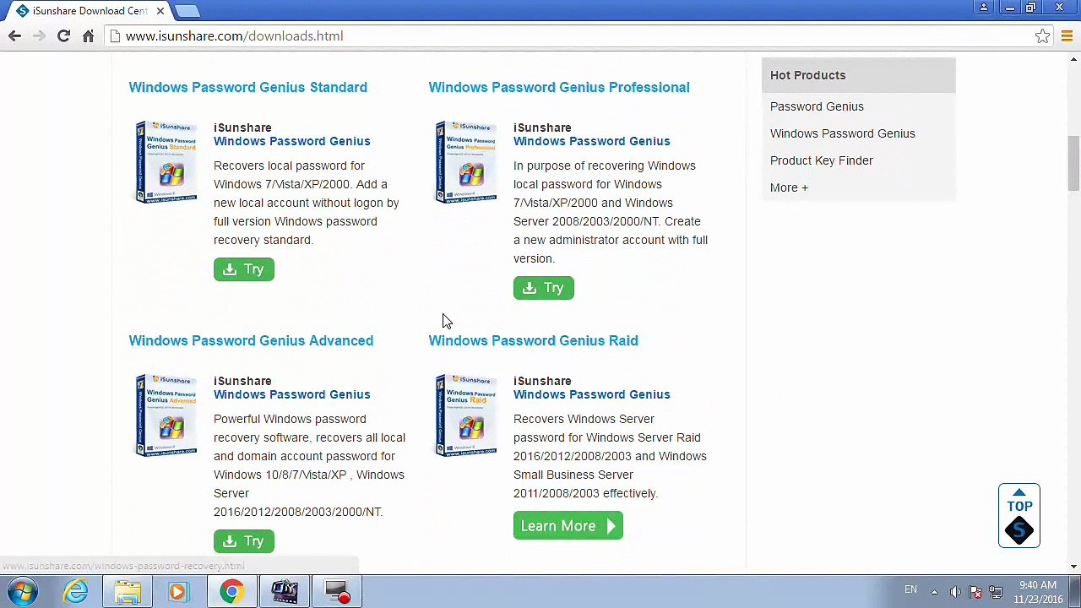Open the Chrome menu hamburger icon
The height and width of the screenshot is (608, 1081).
coord(1067,36)
